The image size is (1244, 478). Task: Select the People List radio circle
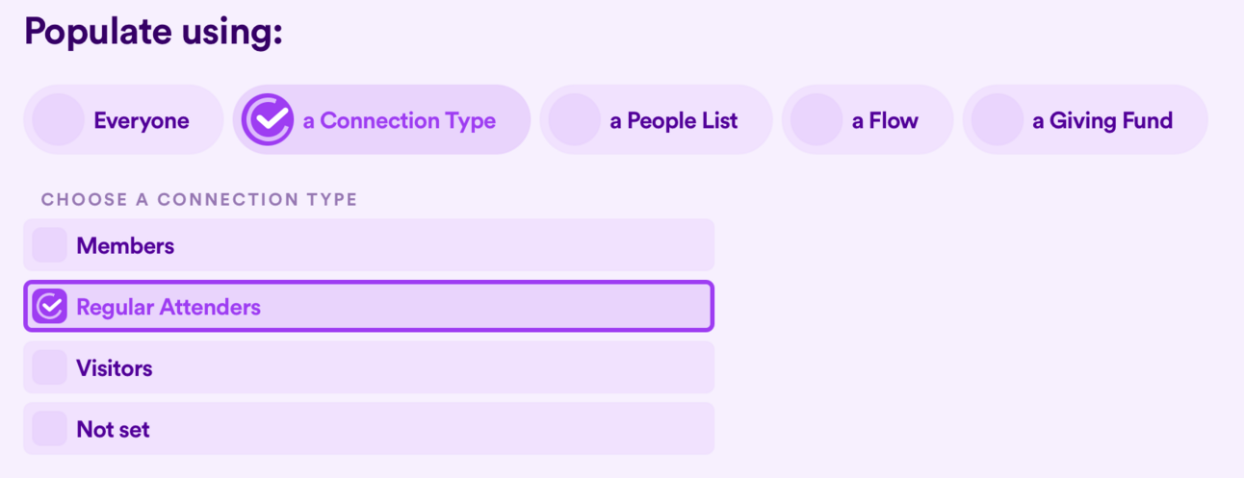[x=574, y=120]
